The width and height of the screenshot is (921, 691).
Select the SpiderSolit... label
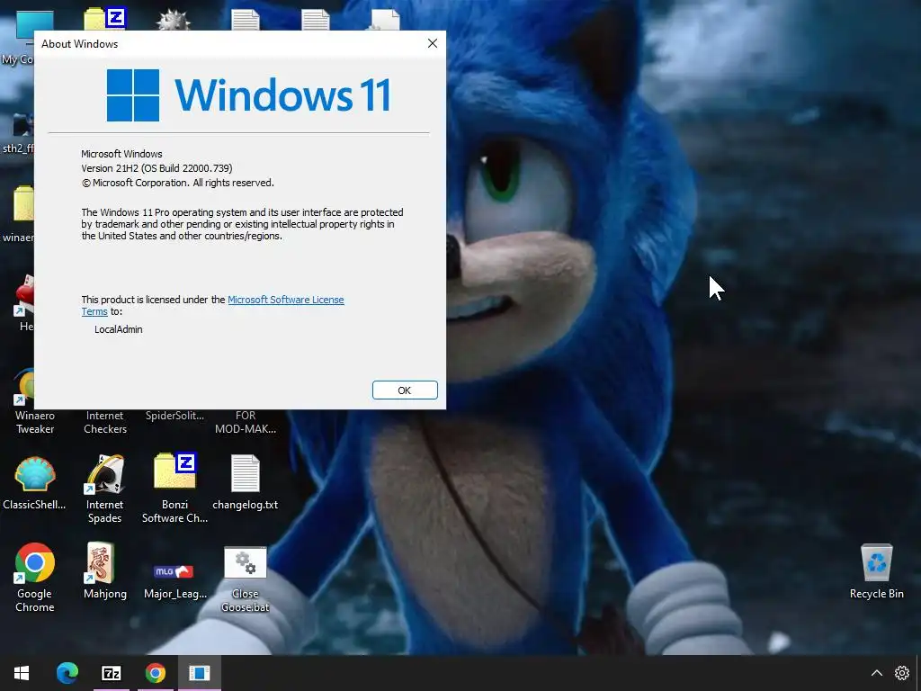pos(174,416)
